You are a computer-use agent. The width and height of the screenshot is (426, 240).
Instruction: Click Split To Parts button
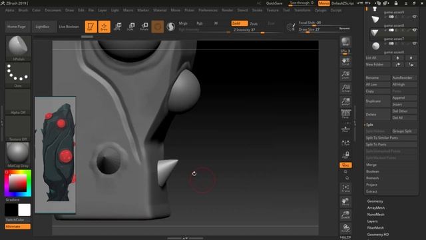pyautogui.click(x=391, y=145)
